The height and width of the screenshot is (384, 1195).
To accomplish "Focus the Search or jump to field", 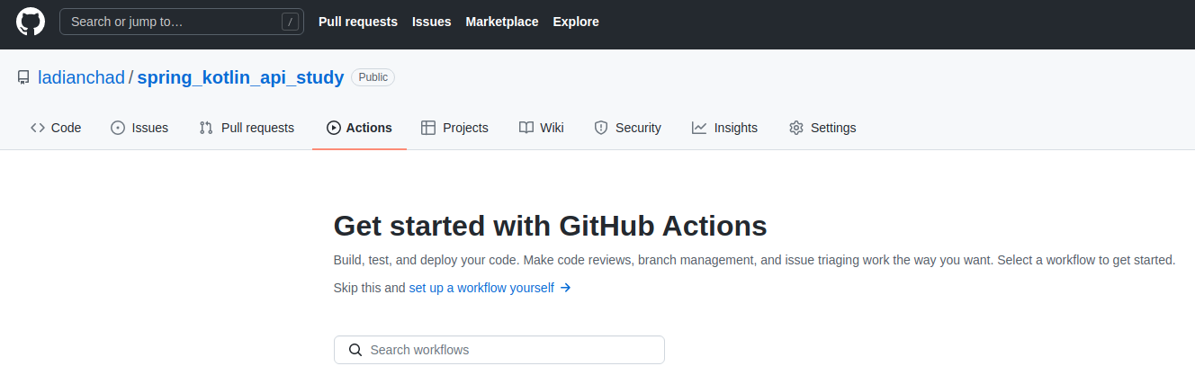I will pyautogui.click(x=182, y=22).
